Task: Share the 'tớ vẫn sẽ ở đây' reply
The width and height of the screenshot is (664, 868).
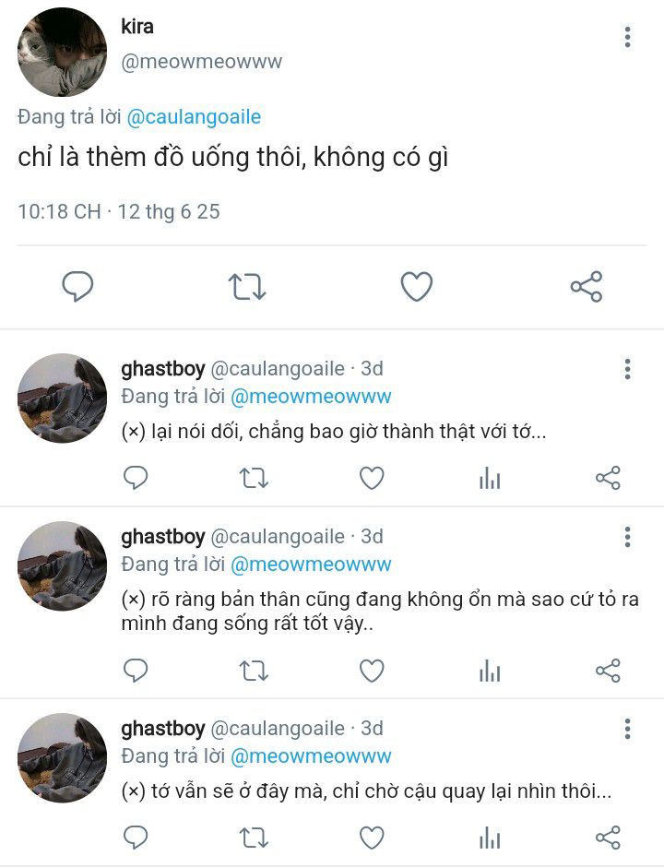Action: (x=608, y=837)
